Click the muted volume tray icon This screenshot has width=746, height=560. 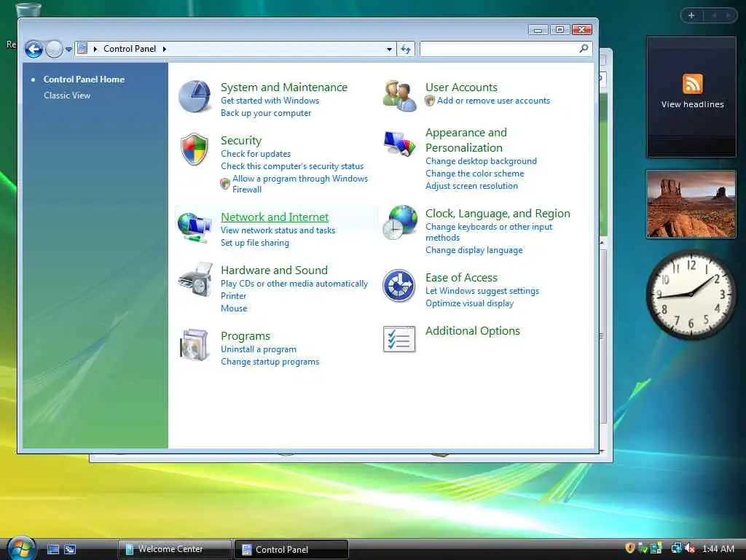[x=689, y=548]
